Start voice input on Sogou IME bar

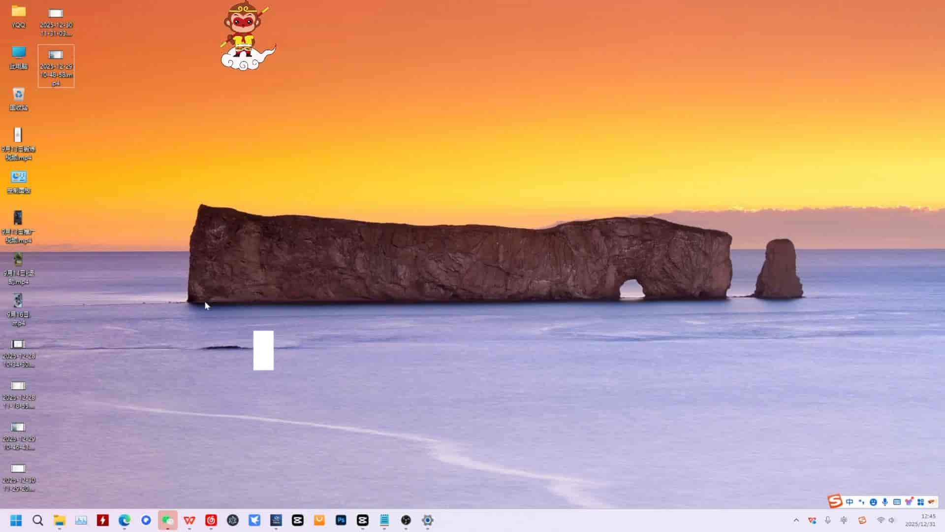coord(885,502)
